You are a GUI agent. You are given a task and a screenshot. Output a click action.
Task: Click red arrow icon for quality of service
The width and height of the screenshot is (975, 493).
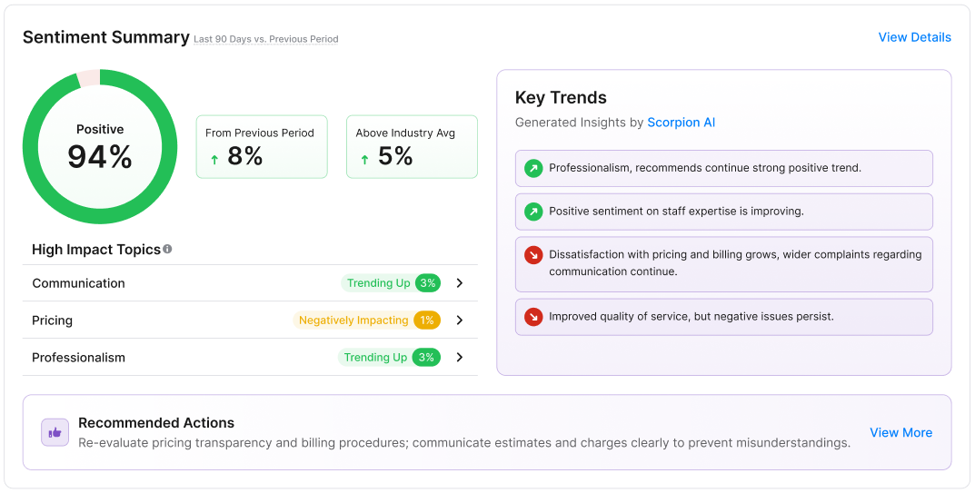[x=533, y=317]
